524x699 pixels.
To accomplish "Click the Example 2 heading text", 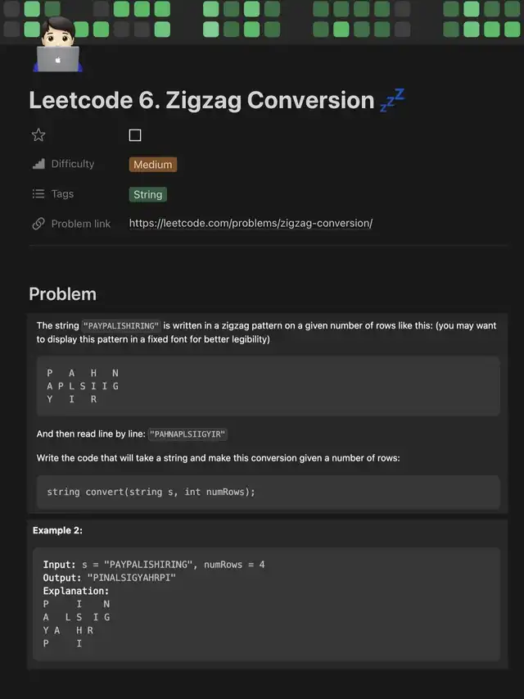I will pos(57,530).
